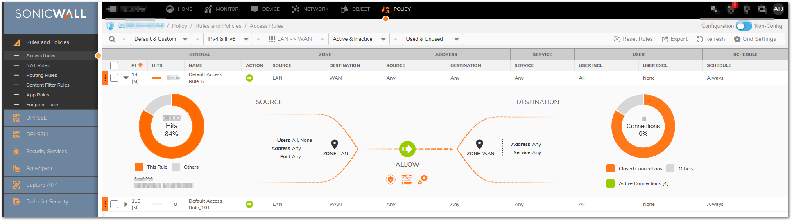Open the DEVICE top navigation tab
The image size is (792, 221).
265,9
